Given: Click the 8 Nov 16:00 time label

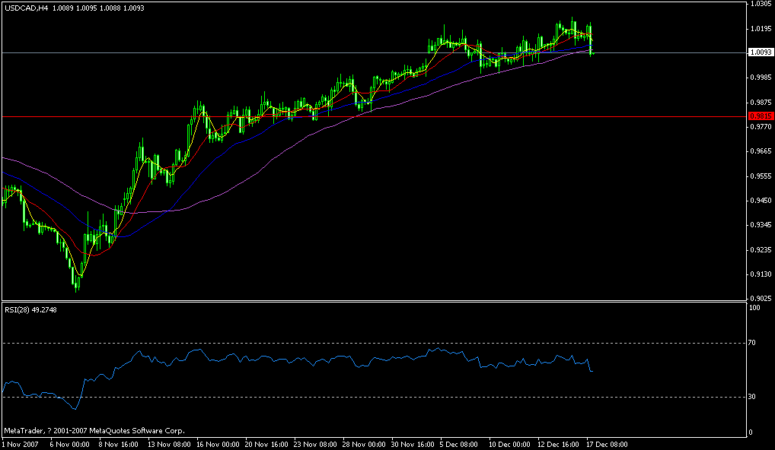Looking at the screenshot, I should [119, 444].
